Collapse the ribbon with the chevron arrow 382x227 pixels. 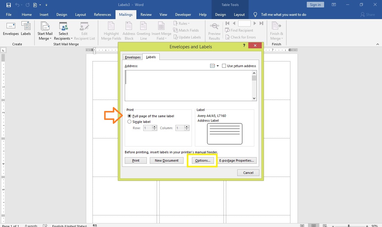[x=377, y=44]
